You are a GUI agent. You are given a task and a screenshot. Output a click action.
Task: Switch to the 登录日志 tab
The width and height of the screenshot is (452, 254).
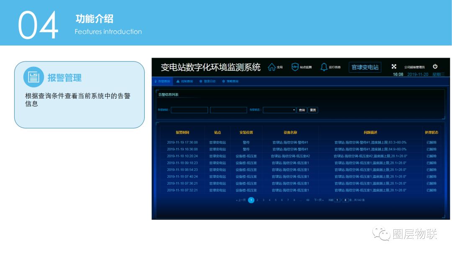pos(208,81)
